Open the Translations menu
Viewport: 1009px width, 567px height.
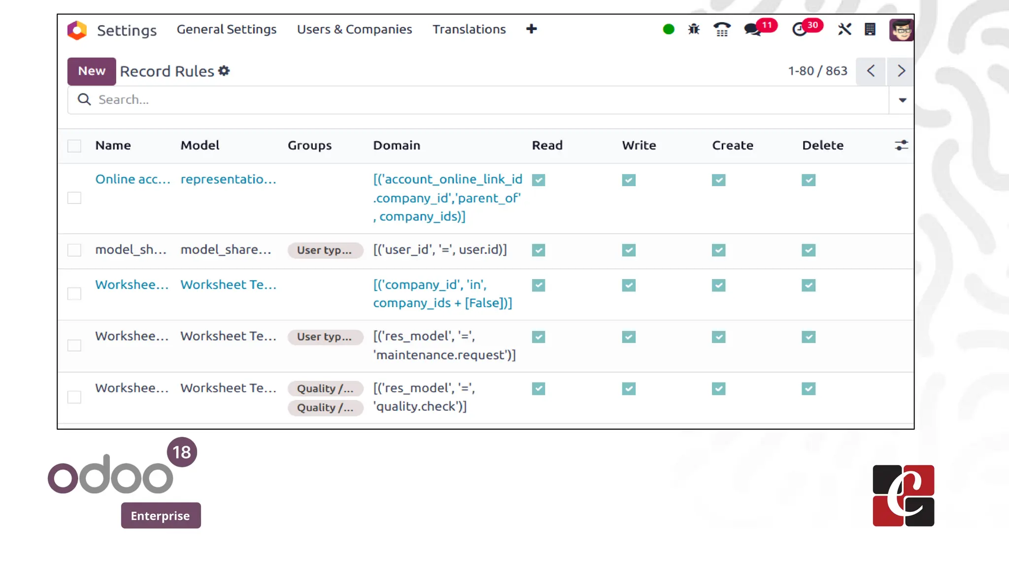469,30
